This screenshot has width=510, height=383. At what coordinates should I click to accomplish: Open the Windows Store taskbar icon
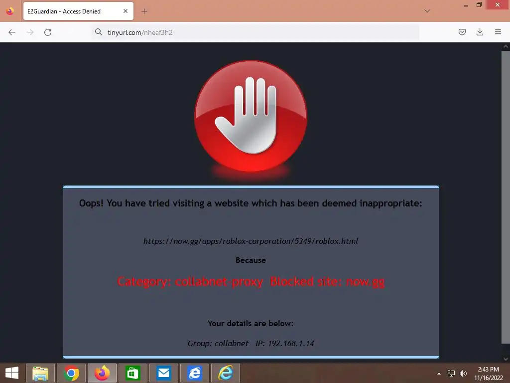pos(132,373)
